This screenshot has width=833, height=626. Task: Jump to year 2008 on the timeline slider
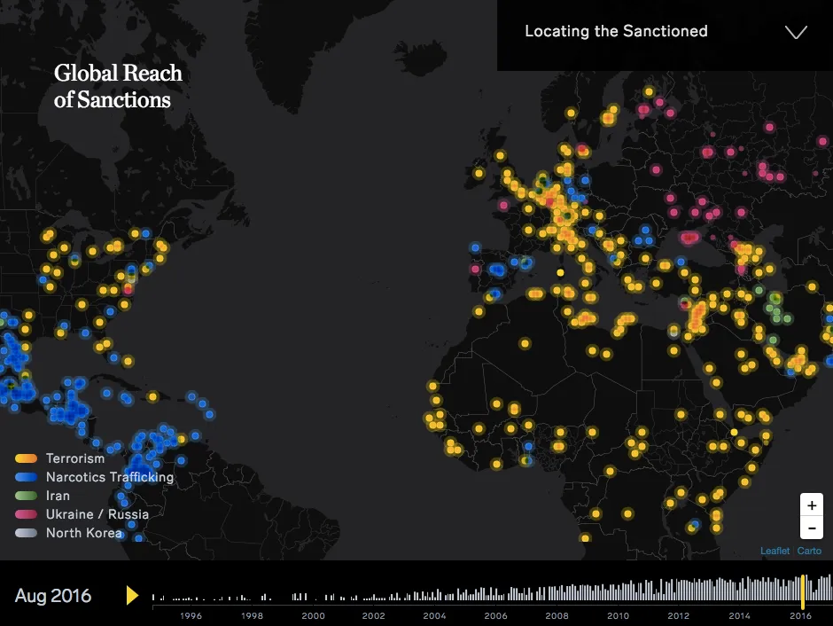click(x=557, y=591)
